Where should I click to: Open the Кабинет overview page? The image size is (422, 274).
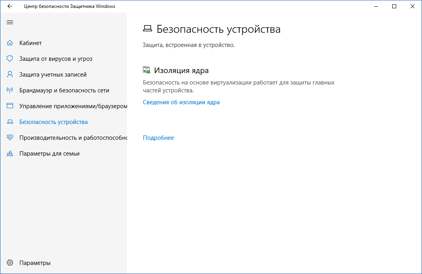30,43
